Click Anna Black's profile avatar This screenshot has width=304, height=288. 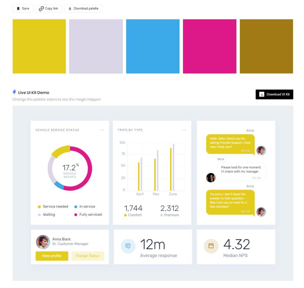[43, 242]
